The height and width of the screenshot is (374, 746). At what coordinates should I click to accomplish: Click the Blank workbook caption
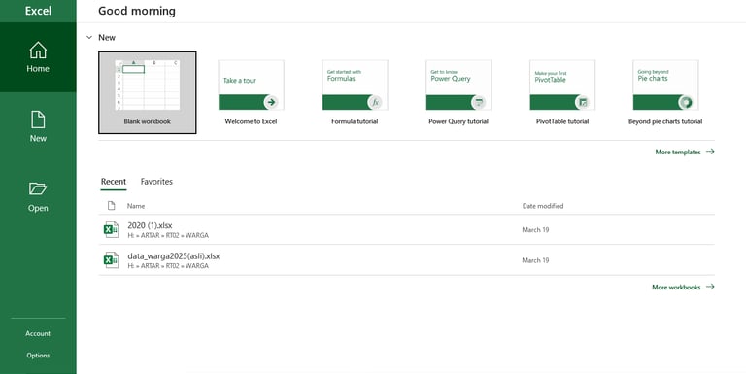click(147, 121)
